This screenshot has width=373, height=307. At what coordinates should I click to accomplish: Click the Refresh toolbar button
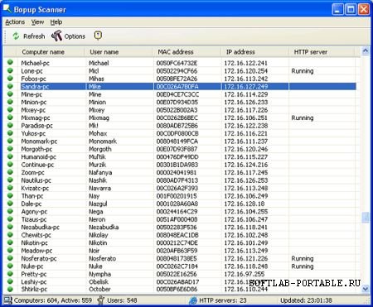pos(28,36)
